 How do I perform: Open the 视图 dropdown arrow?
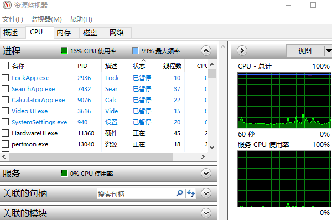[328, 50]
